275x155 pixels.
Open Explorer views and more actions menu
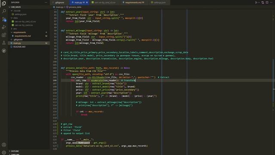46,3
